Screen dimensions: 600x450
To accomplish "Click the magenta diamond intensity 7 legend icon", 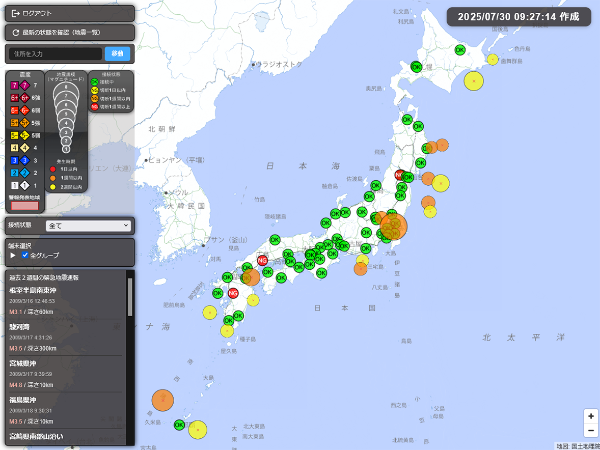I will 25,85.
